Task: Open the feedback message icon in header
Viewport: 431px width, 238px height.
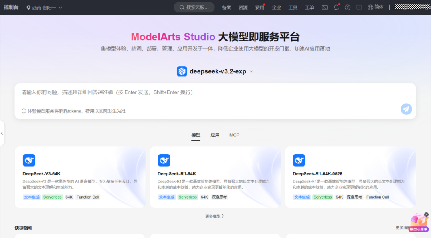Action: pos(359,8)
